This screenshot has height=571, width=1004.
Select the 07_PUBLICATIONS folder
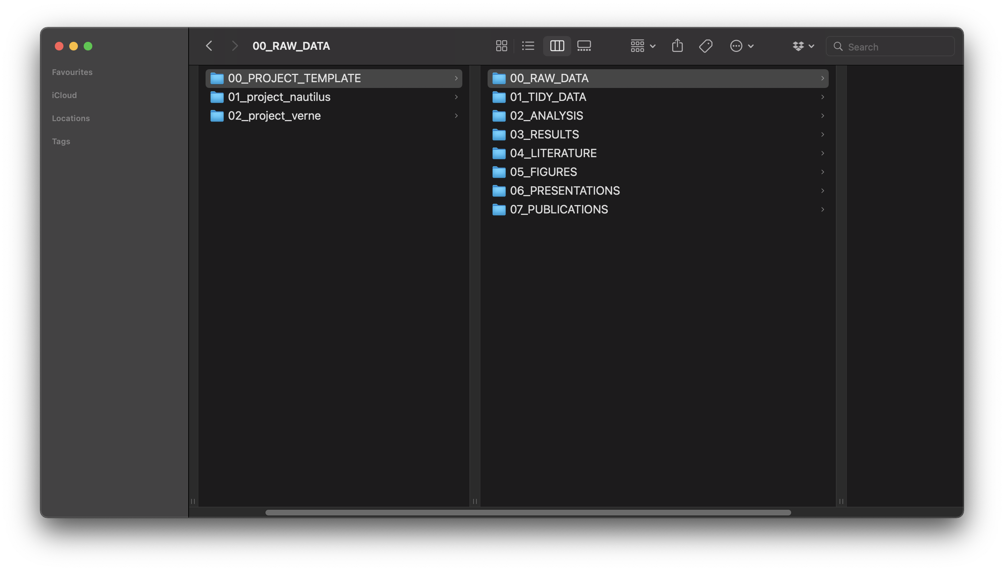(x=657, y=209)
